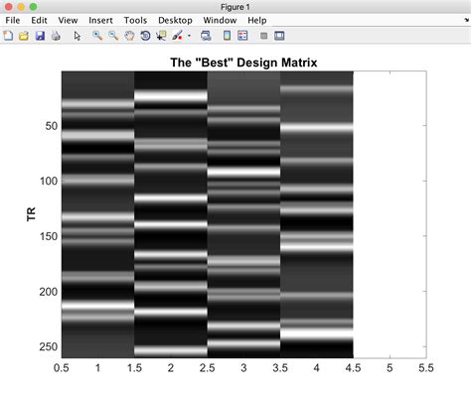Close the Figure 1 window
The image size is (471, 397).
pyautogui.click(x=8, y=7)
